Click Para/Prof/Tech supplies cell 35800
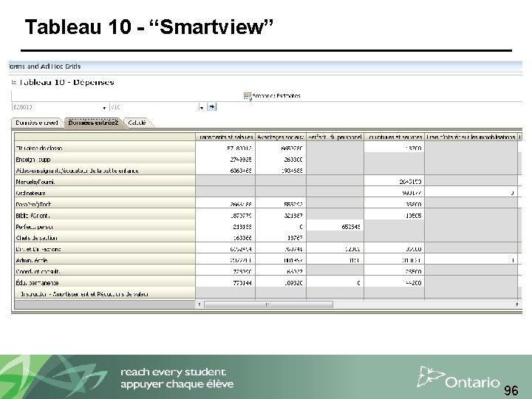 (x=395, y=204)
